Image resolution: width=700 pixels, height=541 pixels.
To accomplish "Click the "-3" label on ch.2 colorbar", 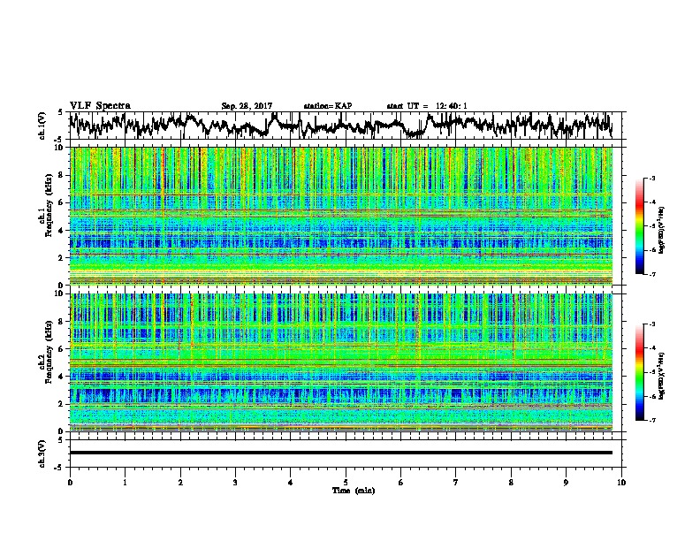I will pos(651,324).
